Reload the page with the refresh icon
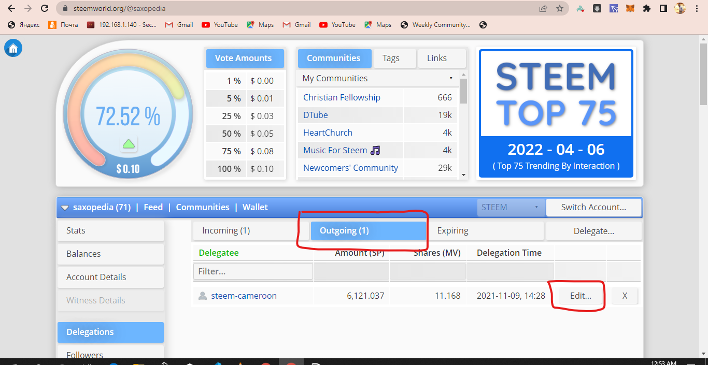 [45, 8]
